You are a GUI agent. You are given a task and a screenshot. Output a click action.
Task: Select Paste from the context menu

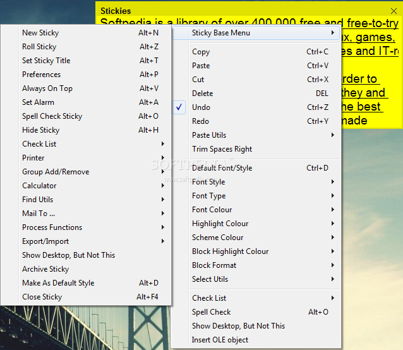click(x=256, y=66)
